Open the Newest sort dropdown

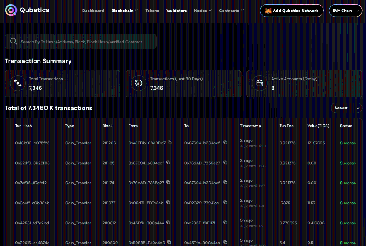(x=346, y=108)
